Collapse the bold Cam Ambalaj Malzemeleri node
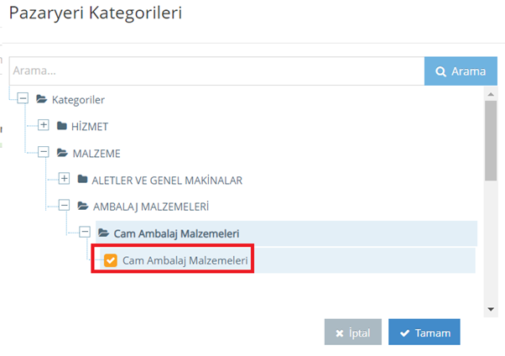The image size is (505, 356). (x=85, y=232)
